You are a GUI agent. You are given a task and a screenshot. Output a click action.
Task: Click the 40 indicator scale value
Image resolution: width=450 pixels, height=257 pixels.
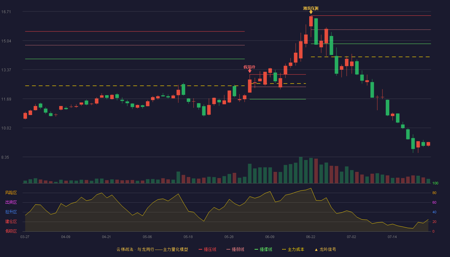434,212
